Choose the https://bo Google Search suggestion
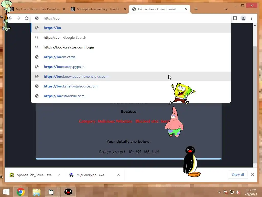 pos(131,37)
